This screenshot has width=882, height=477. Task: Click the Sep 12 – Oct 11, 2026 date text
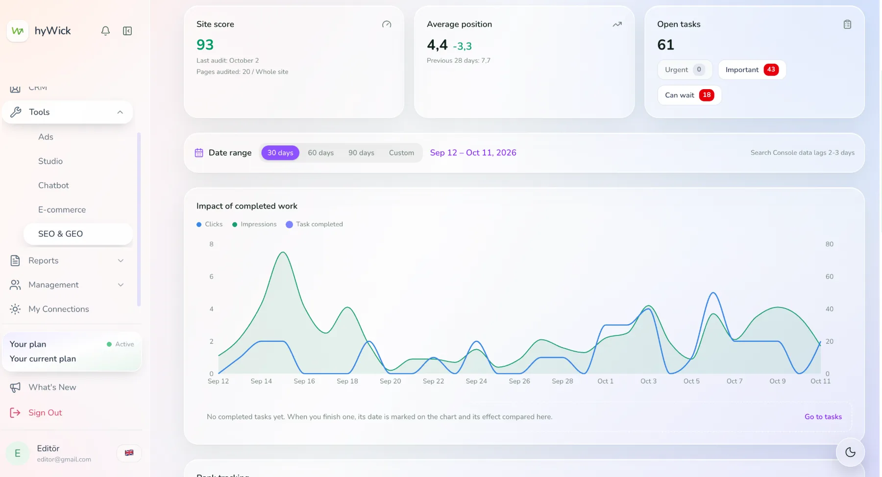tap(473, 153)
